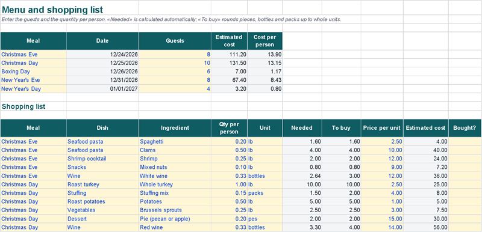Select the qty per person 1.00 for Whole turkey

click(x=229, y=185)
